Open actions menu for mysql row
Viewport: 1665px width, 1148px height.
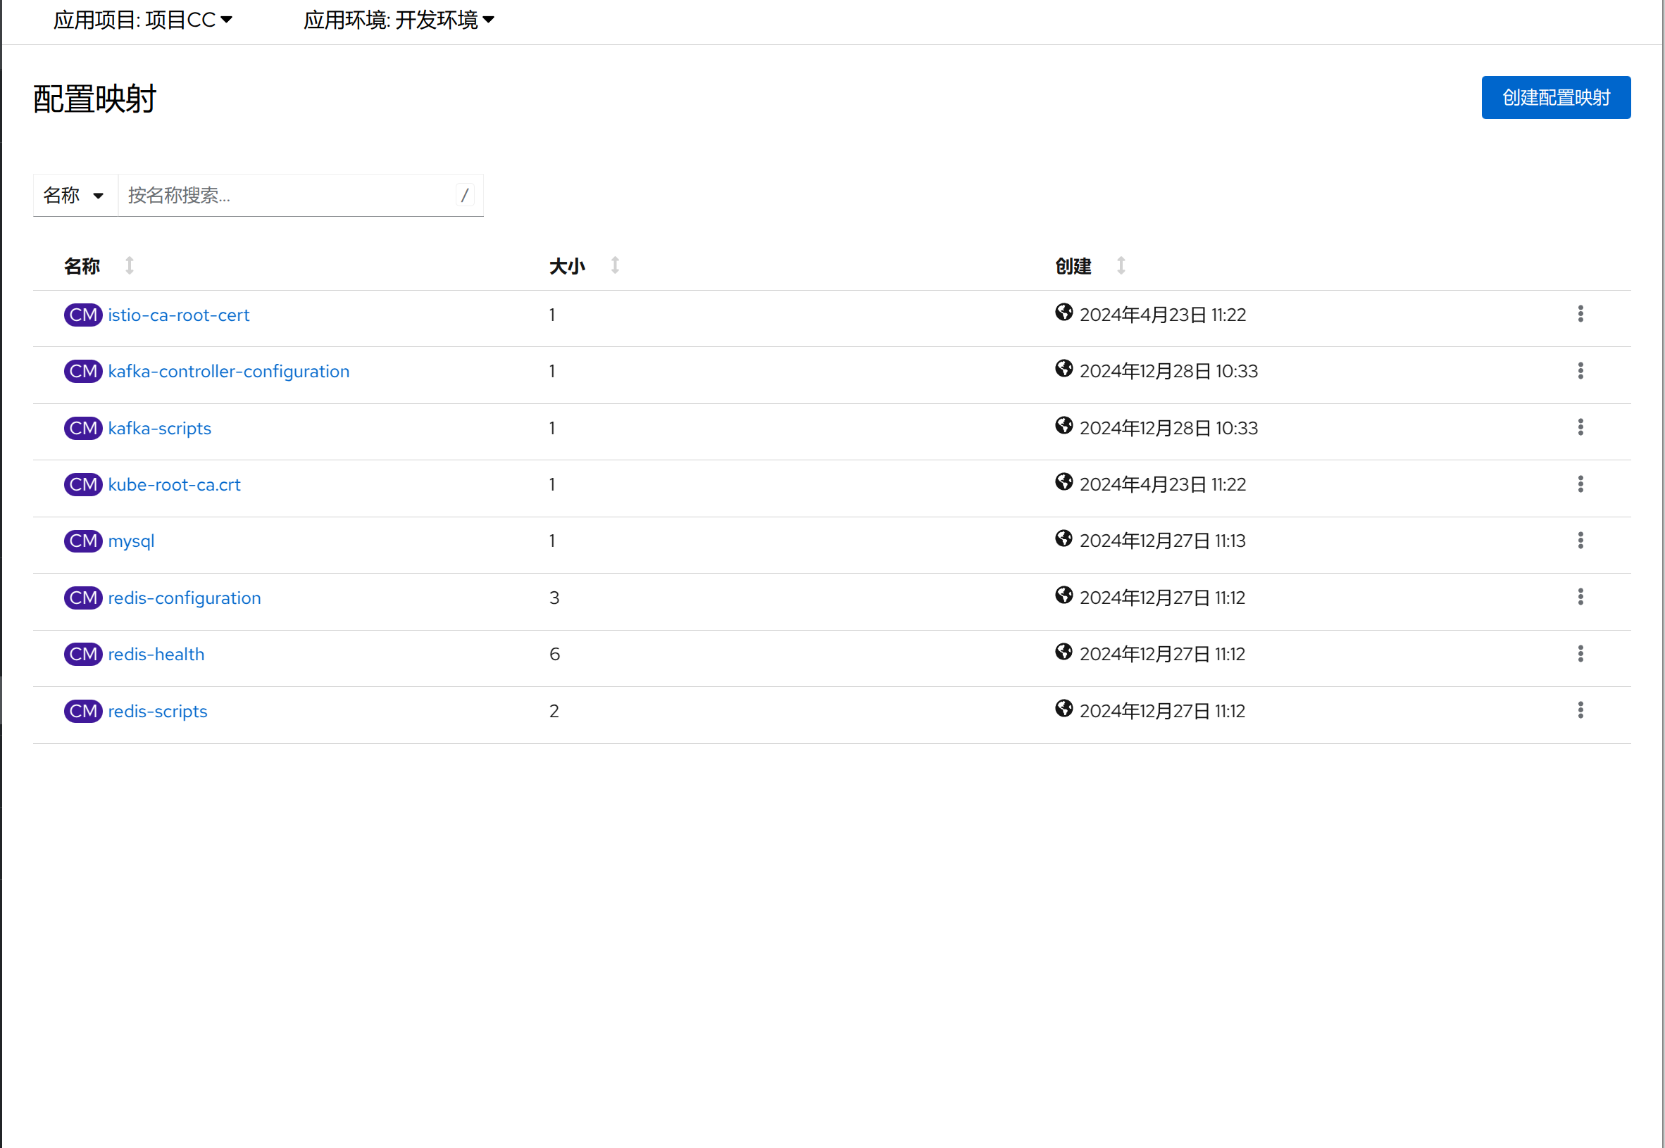click(1580, 540)
